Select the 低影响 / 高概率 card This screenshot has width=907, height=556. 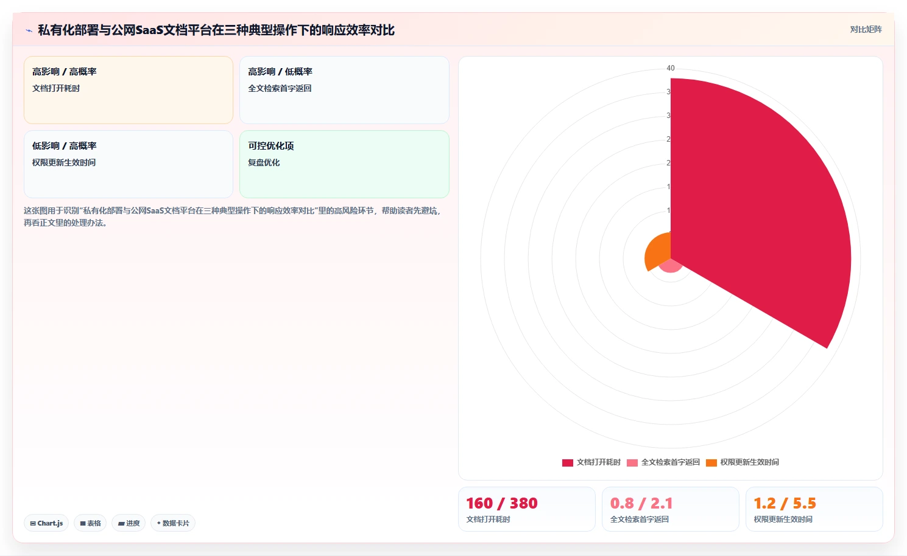(129, 164)
